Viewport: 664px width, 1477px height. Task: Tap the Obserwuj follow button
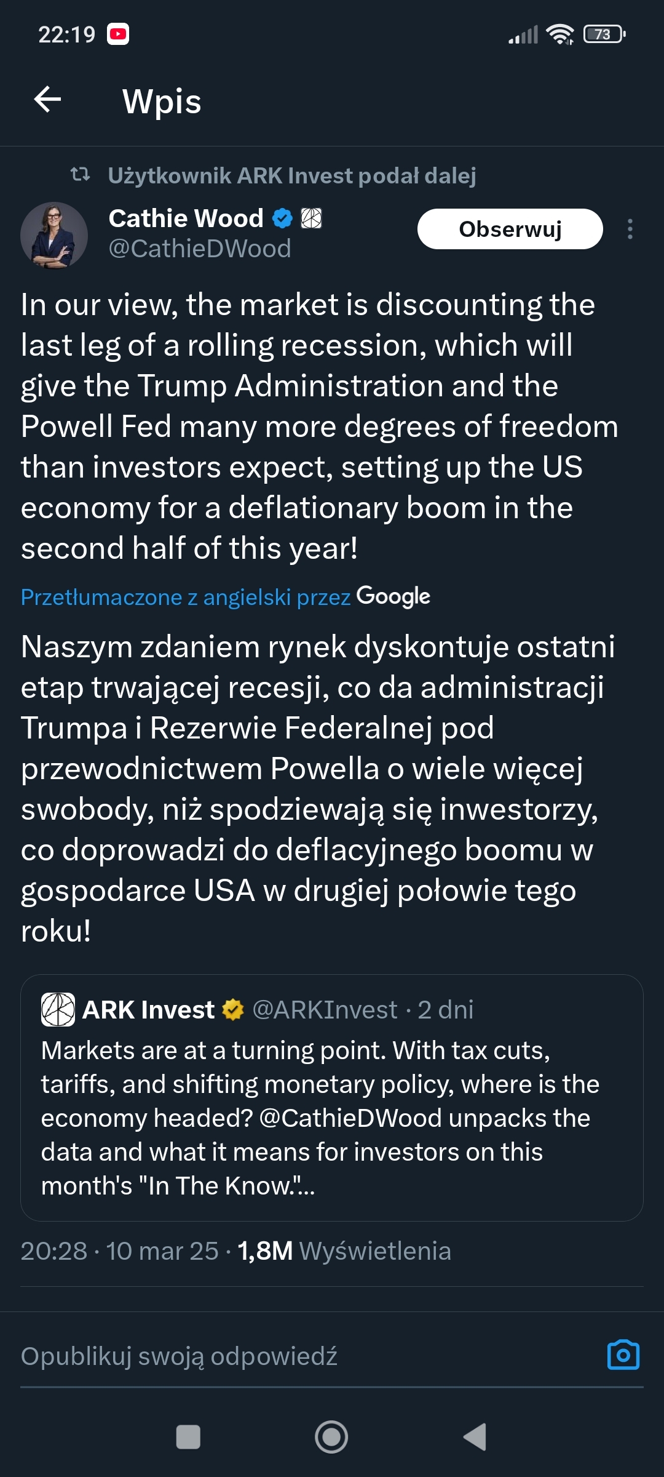pos(510,229)
